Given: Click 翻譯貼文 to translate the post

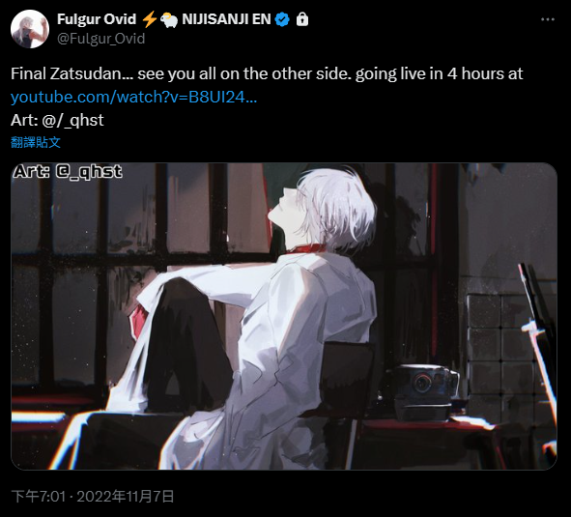Looking at the screenshot, I should 36,142.
